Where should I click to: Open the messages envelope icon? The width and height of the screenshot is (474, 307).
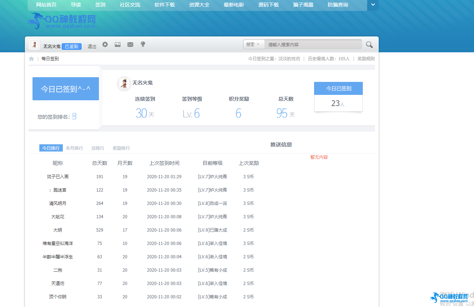(x=130, y=44)
